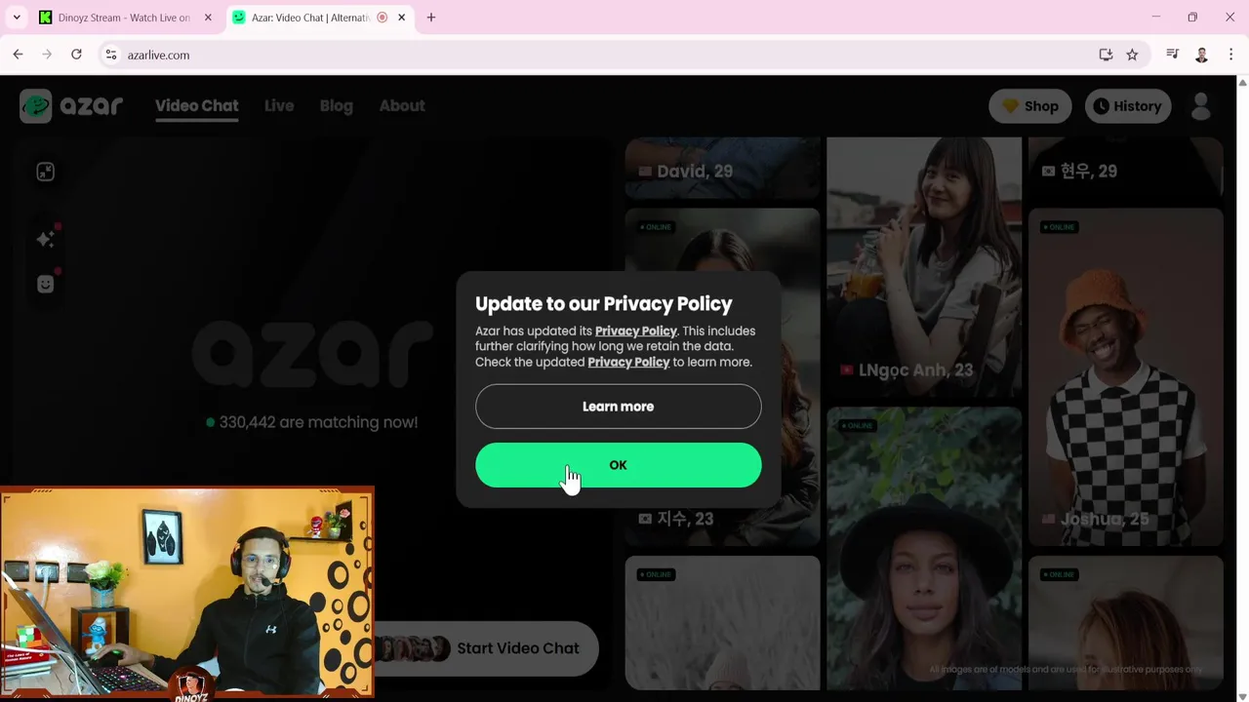Image resolution: width=1249 pixels, height=702 pixels.
Task: Open the sparkle effects icon
Action: 45,239
